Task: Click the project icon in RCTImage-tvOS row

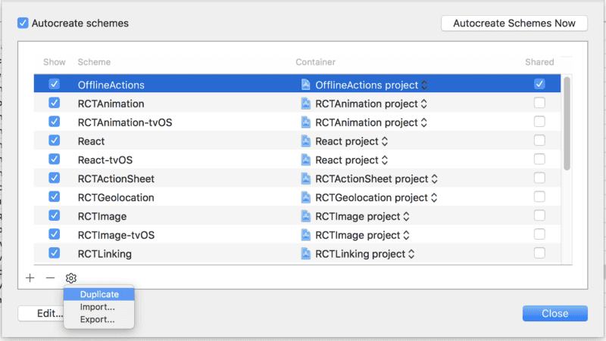Action: point(306,235)
